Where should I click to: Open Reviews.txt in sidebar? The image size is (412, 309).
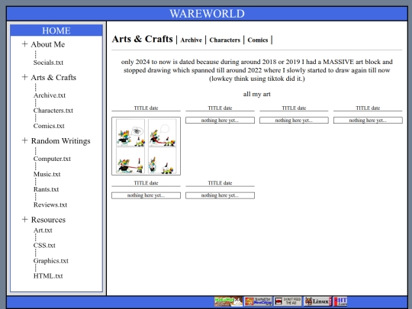point(50,204)
